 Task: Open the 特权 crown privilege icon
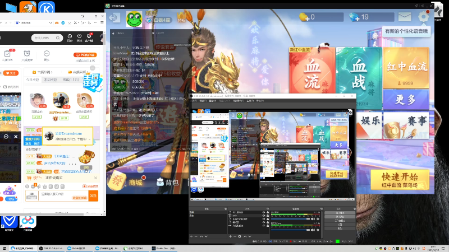[181, 17]
